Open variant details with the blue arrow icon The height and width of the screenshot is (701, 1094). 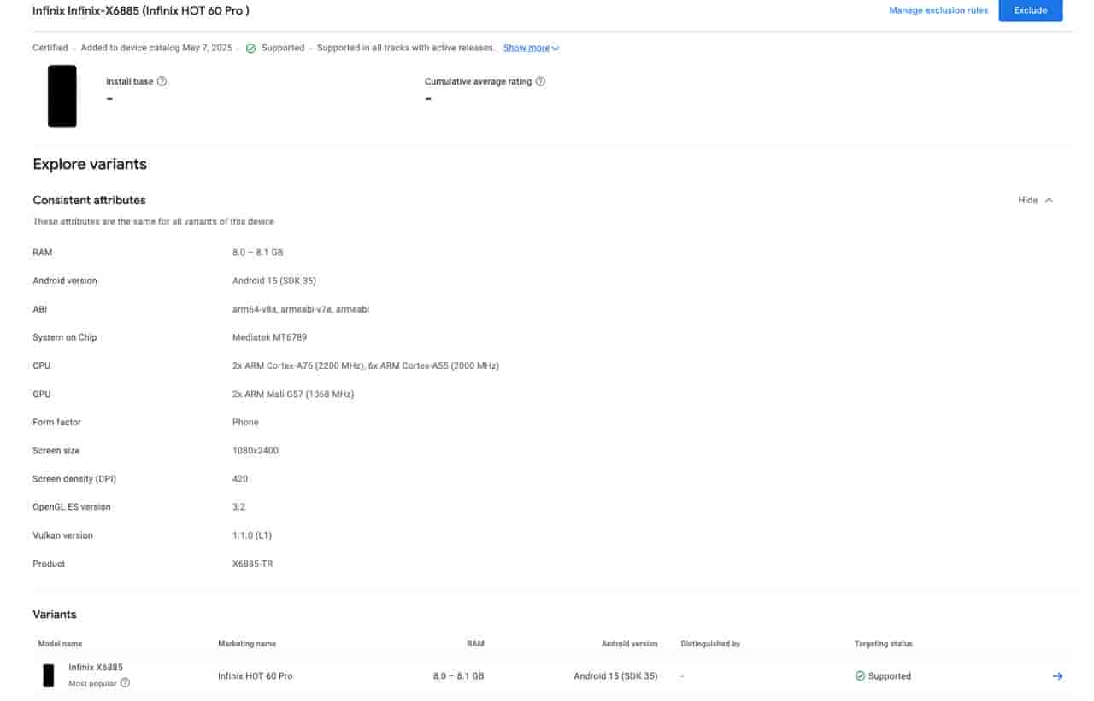point(1057,676)
